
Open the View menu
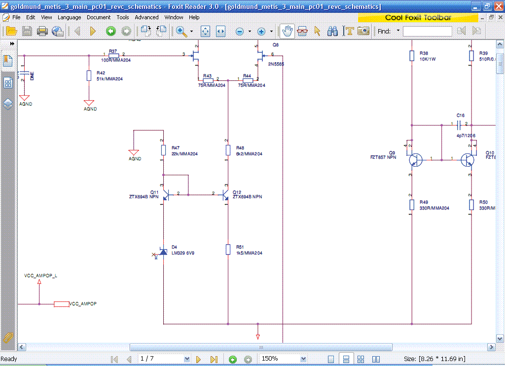pyautogui.click(x=46, y=17)
